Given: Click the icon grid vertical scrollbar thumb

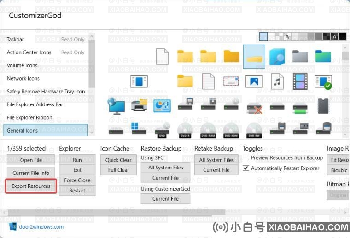Looking at the screenshot, I should pos(345,55).
